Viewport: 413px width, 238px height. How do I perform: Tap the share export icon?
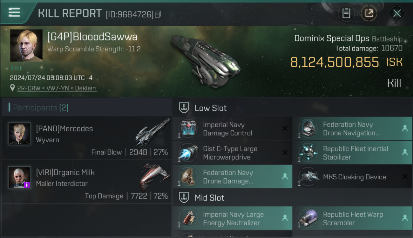coord(369,13)
